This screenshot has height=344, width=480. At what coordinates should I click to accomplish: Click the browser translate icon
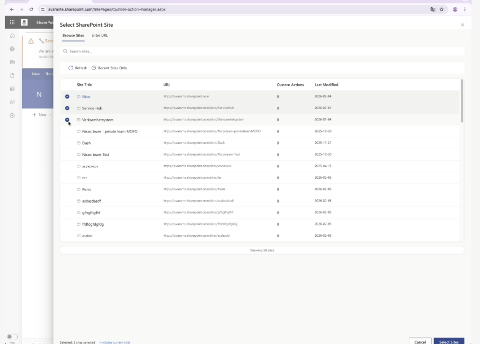433,9
